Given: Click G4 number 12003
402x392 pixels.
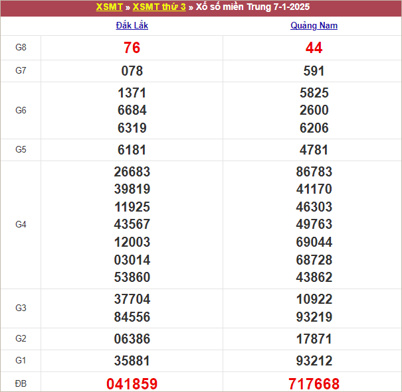Looking at the screenshot, I should (132, 242).
